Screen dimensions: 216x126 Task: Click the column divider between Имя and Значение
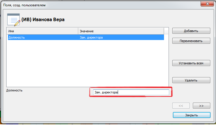click(78, 31)
